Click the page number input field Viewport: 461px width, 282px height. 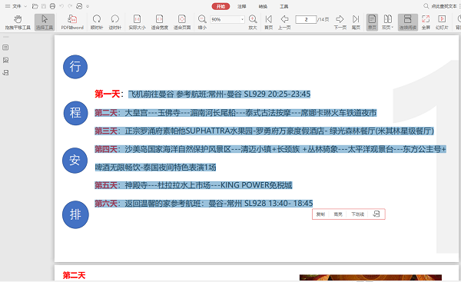pos(306,19)
